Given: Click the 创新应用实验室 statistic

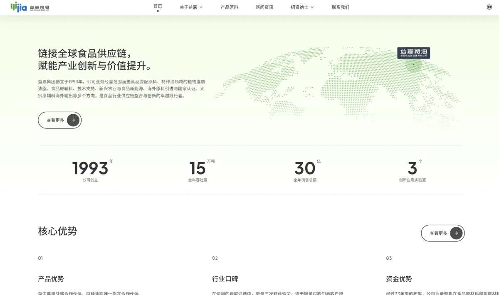Looking at the screenshot, I should pyautogui.click(x=412, y=170).
